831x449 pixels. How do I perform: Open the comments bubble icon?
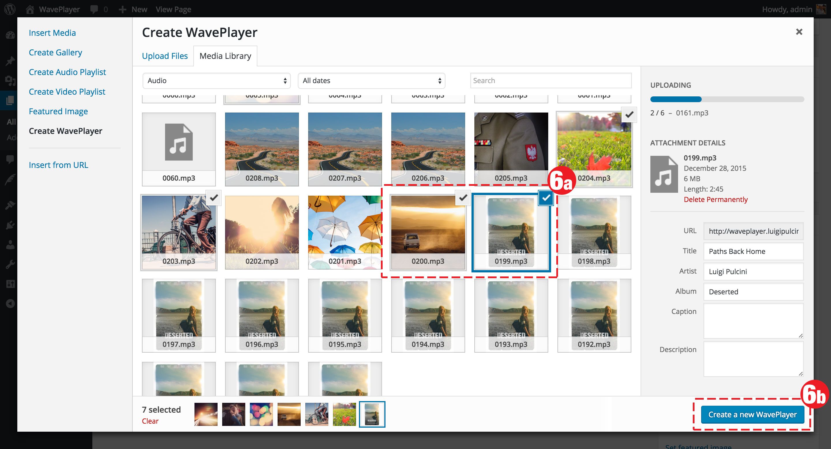coord(94,9)
